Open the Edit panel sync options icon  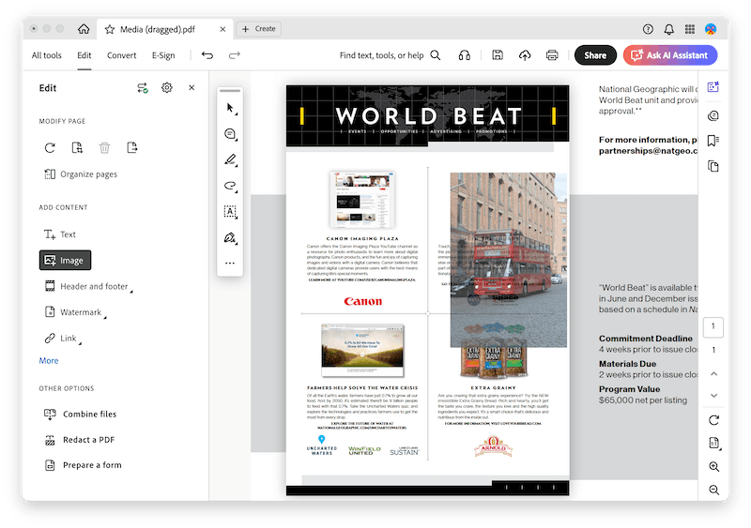(143, 88)
